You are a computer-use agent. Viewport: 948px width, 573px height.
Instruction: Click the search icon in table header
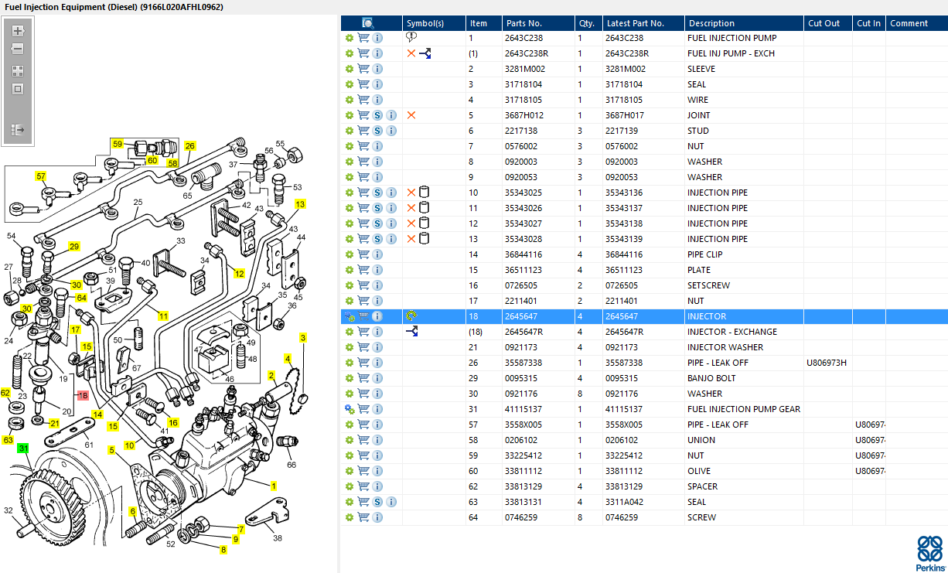[x=368, y=23]
